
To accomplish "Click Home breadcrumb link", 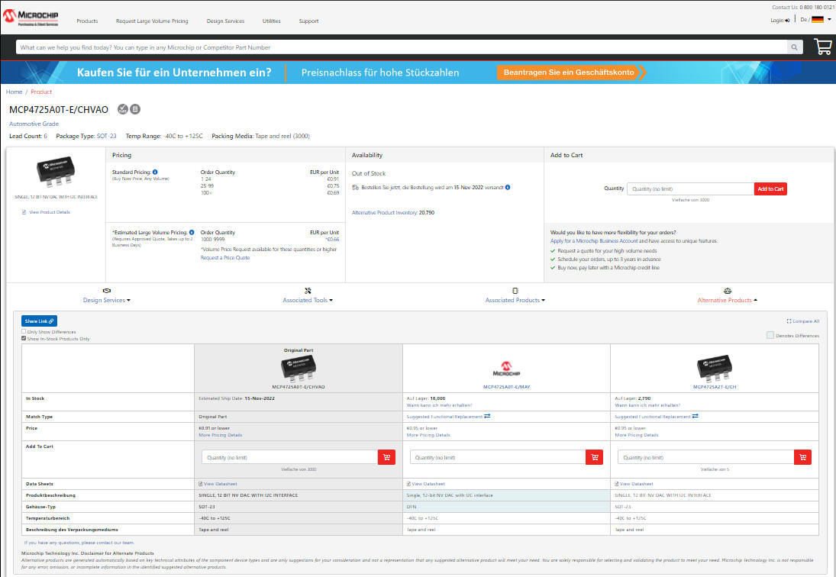I will (14, 92).
